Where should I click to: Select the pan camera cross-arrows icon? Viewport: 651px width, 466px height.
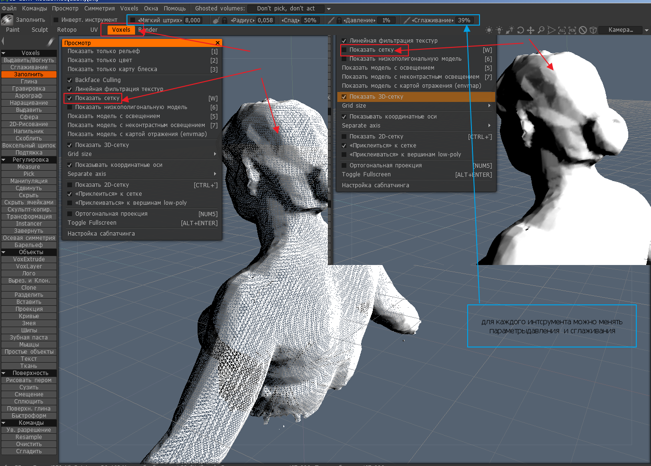(x=531, y=30)
